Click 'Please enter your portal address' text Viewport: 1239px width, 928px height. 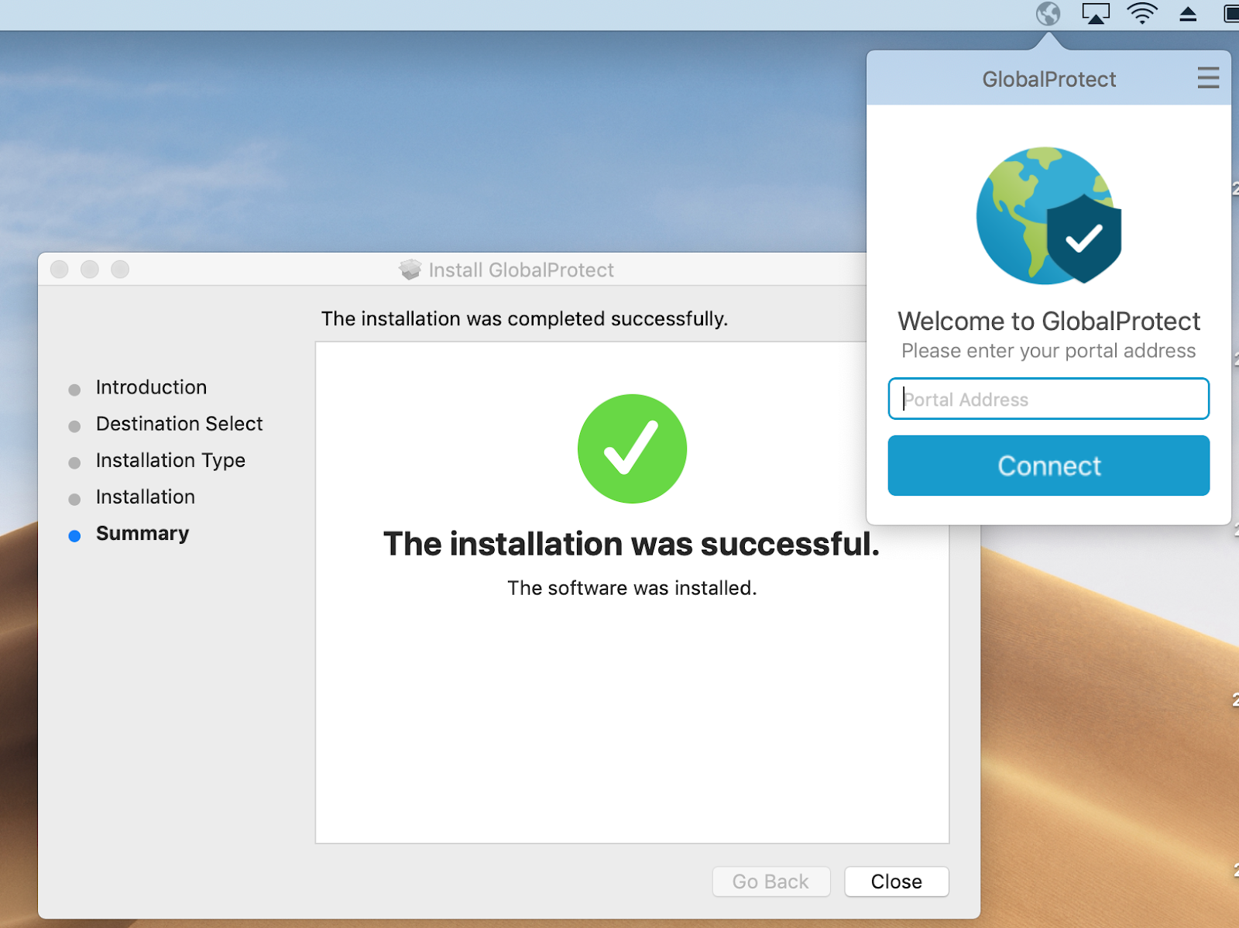click(x=1049, y=351)
